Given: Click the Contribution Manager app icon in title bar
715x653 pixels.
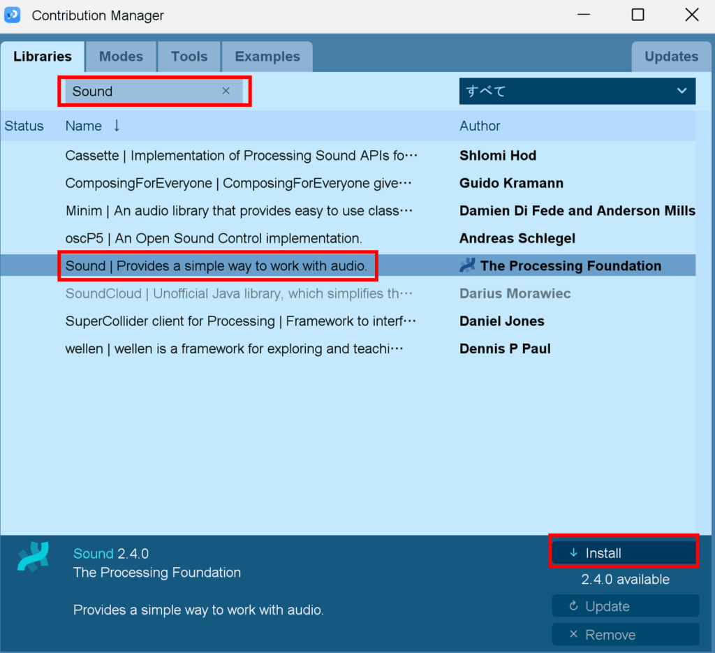Looking at the screenshot, I should pyautogui.click(x=13, y=15).
